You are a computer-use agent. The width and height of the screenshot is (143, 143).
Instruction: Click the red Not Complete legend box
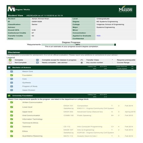click(x=10, y=62)
